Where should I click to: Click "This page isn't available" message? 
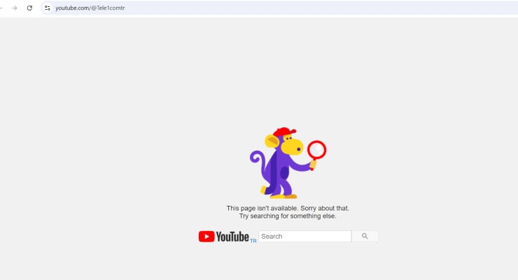point(288,208)
